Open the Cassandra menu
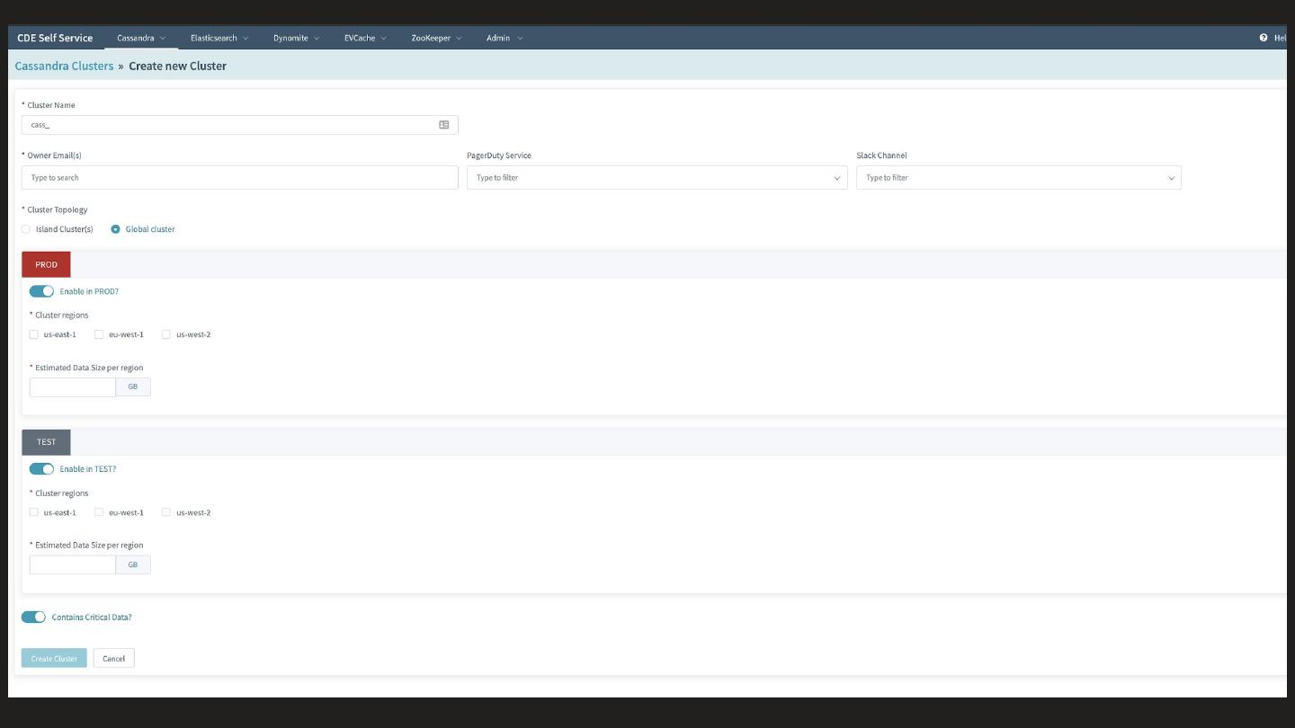The height and width of the screenshot is (728, 1295). (x=141, y=38)
